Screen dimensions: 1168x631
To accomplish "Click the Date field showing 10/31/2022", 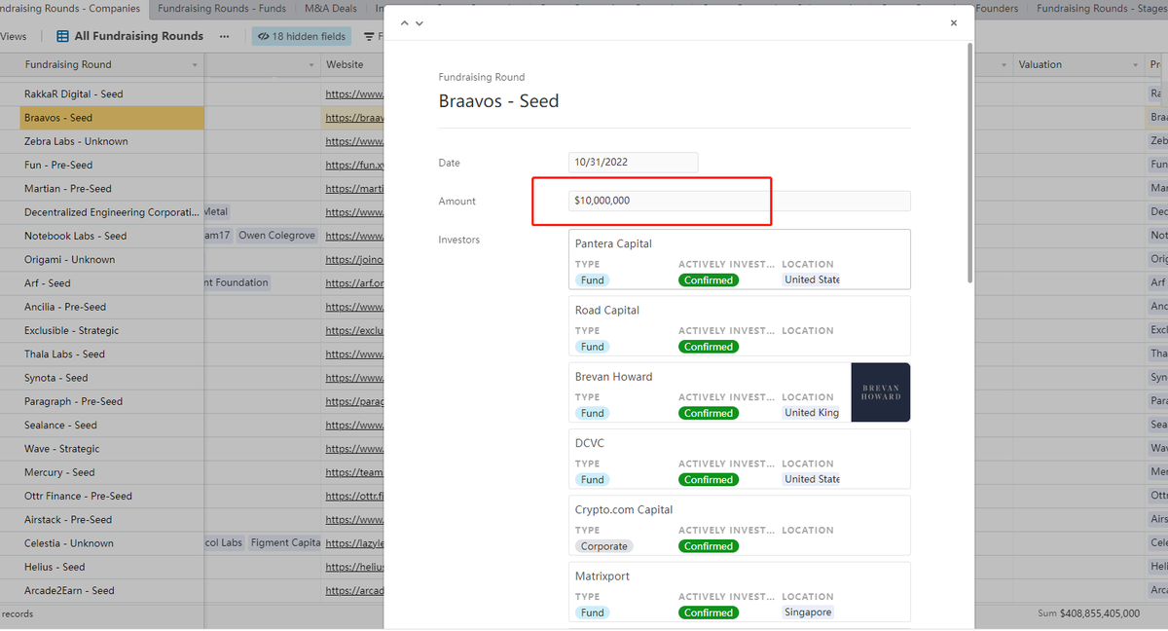I will click(633, 163).
